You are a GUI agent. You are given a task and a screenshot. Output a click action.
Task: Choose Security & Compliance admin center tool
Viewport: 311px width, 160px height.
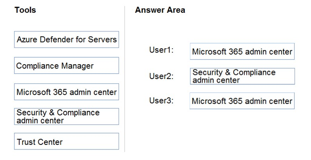[66, 116]
